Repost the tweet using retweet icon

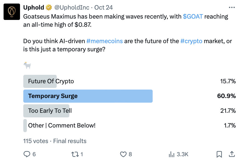(75, 154)
